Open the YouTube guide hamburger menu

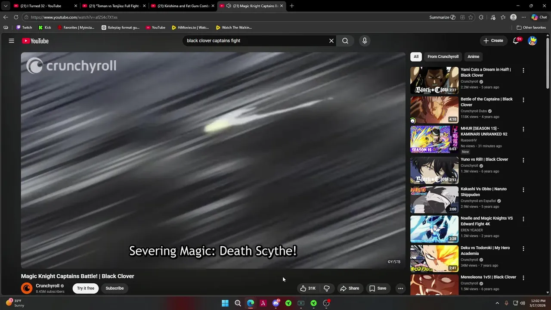[x=12, y=41]
